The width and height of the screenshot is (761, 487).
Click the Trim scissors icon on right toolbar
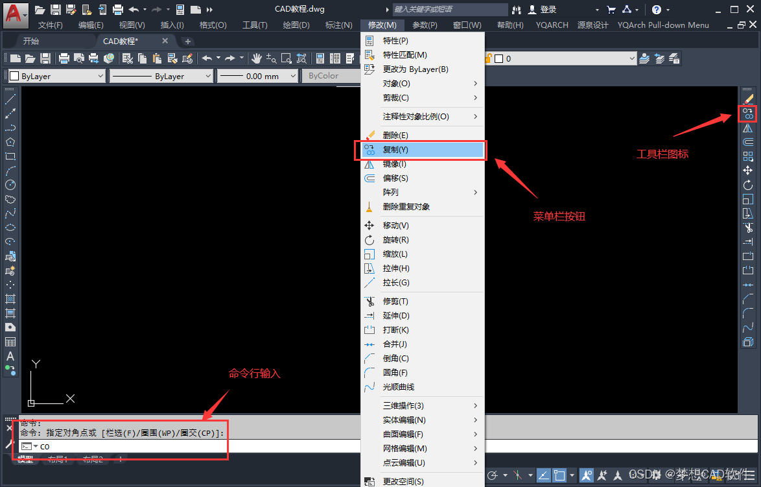(x=748, y=228)
